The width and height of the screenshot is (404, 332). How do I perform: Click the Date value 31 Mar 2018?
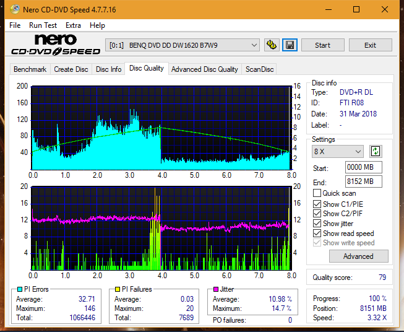coord(358,114)
